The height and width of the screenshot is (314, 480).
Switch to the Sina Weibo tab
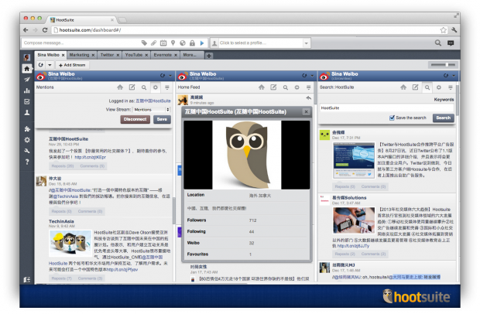pos(48,55)
